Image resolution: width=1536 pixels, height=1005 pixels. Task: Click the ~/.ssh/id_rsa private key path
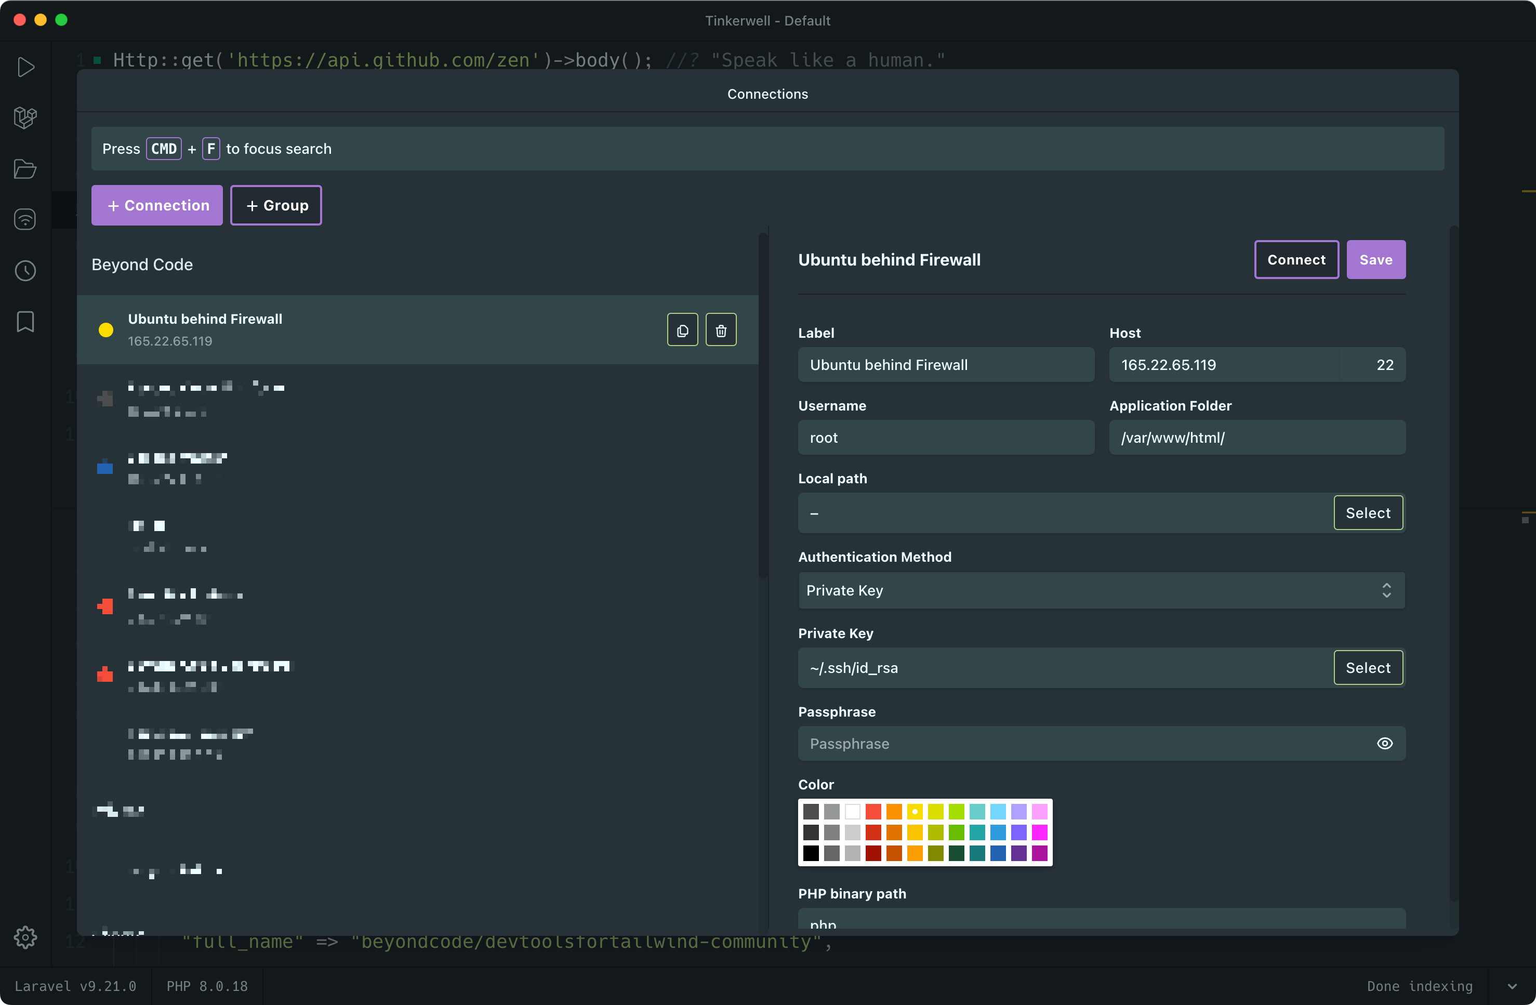[x=1065, y=667]
